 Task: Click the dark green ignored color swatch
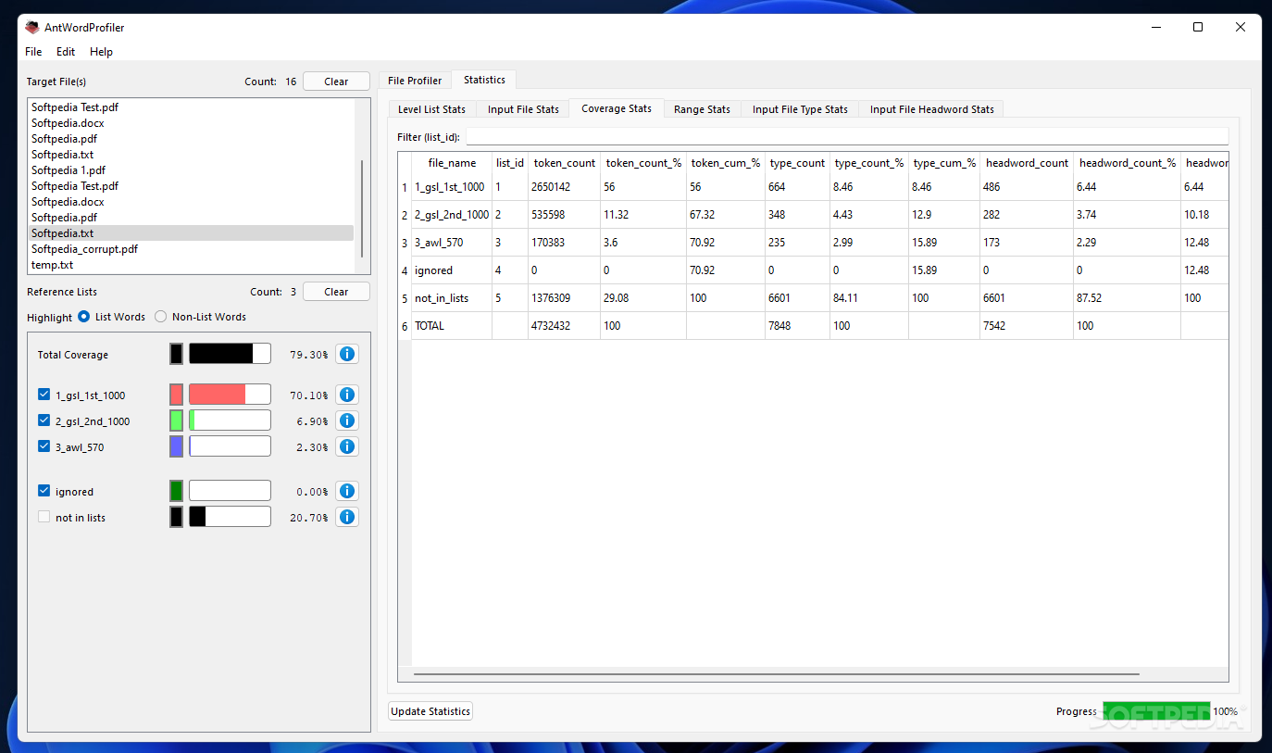[177, 491]
